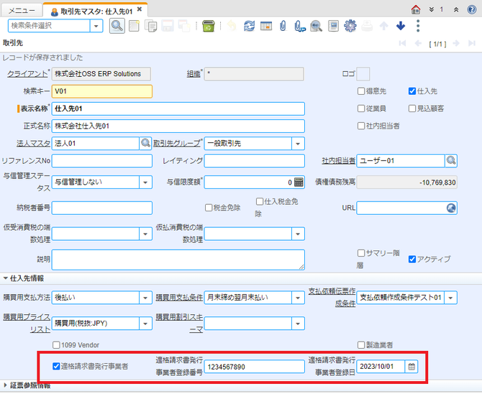
Task: Click the Refresh toolbar icon
Action: tap(250, 26)
